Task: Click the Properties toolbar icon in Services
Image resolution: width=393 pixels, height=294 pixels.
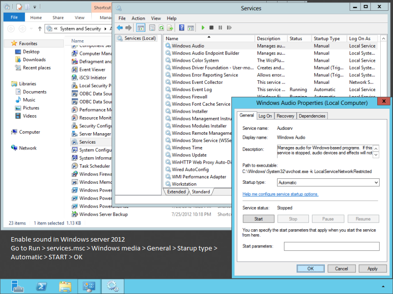Action: point(152,28)
